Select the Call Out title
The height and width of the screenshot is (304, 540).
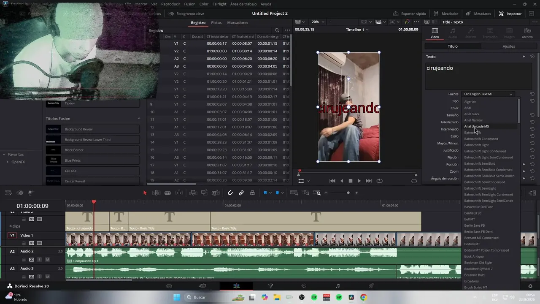point(93,171)
